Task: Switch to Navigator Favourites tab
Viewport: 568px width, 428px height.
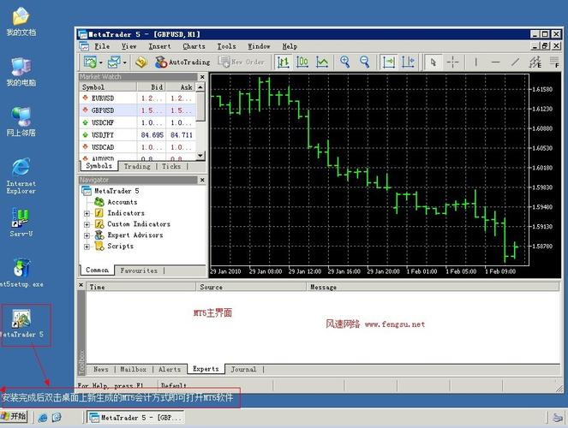Action: coord(139,270)
